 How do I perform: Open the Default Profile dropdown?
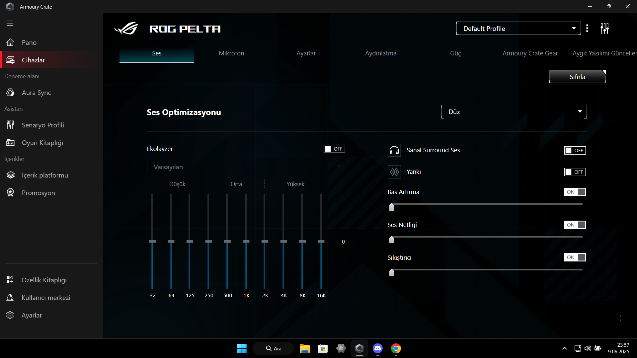(518, 29)
